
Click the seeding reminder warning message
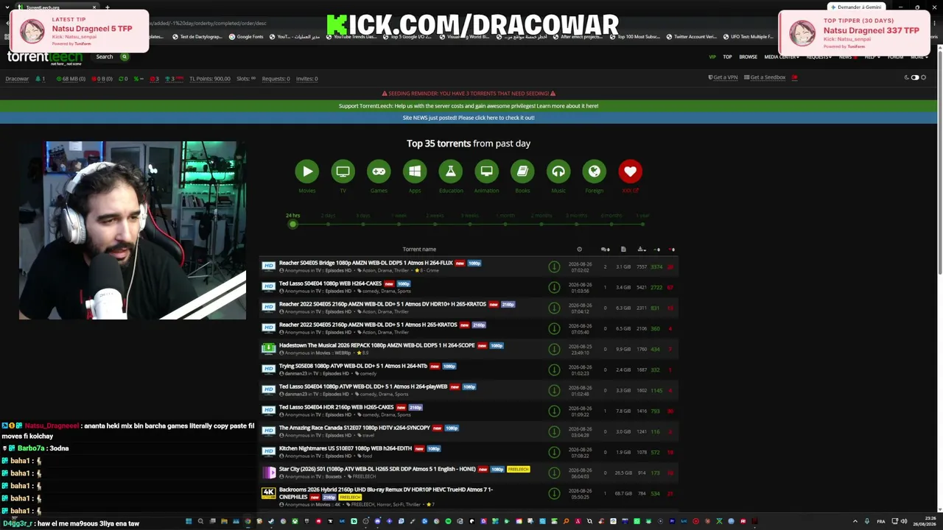coord(469,93)
